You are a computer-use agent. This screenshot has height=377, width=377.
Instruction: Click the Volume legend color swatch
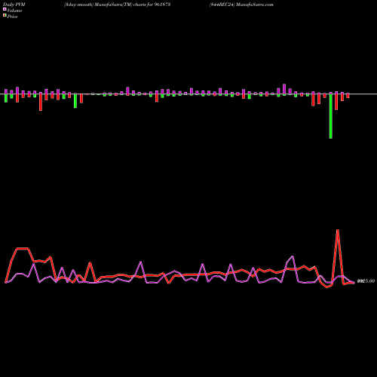coord(5,9)
